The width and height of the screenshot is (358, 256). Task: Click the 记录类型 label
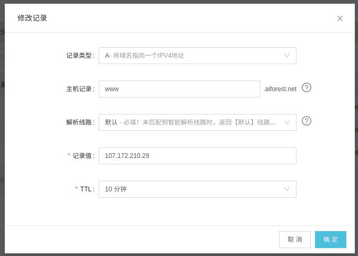[x=80, y=56]
